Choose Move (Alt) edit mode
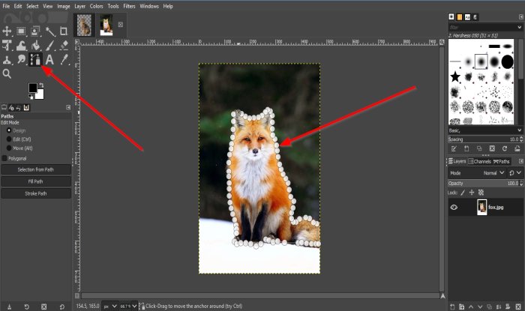Screen dimensions: 525x311 9,148
